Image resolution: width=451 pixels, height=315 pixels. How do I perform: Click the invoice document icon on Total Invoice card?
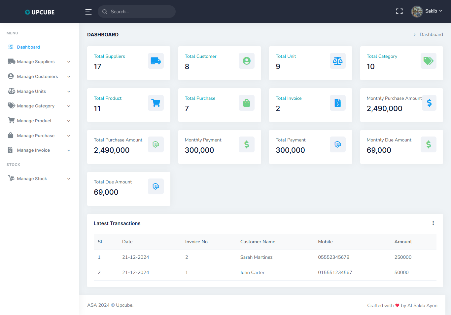tap(337, 103)
